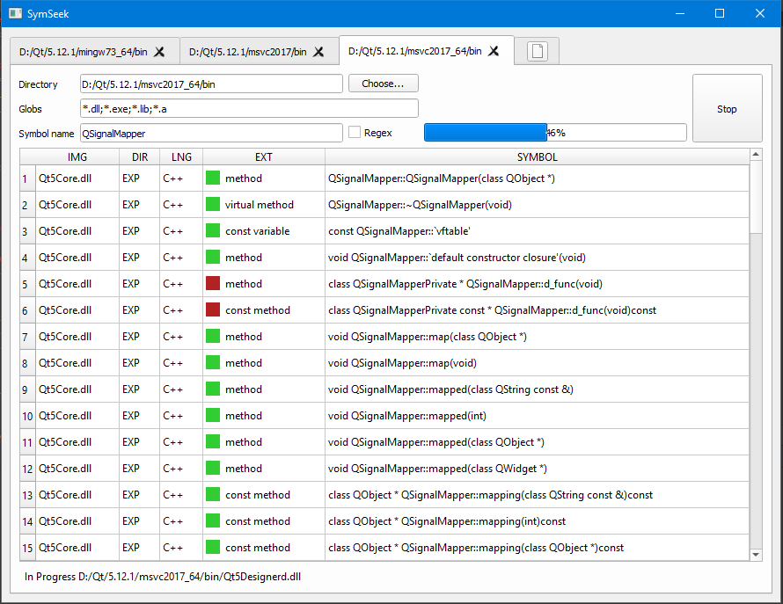783x604 pixels.
Task: Click symbol mapping(int)const
Action: [x=447, y=521]
